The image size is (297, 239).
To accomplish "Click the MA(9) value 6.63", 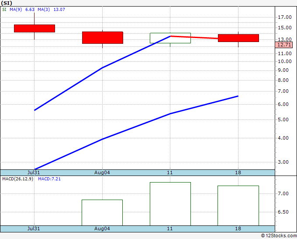I will (30, 10).
